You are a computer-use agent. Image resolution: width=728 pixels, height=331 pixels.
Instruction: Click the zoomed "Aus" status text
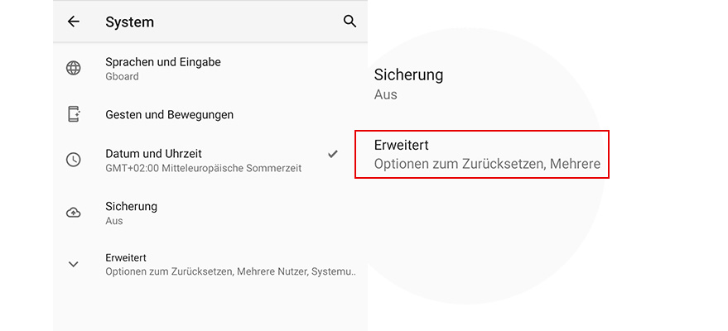pos(385,94)
